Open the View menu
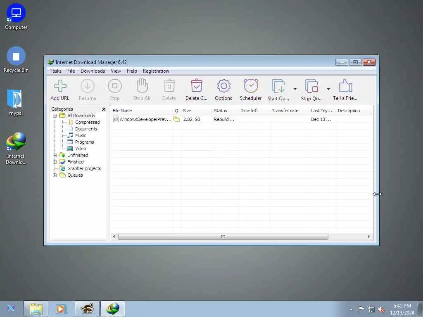This screenshot has height=317, width=423. click(116, 71)
